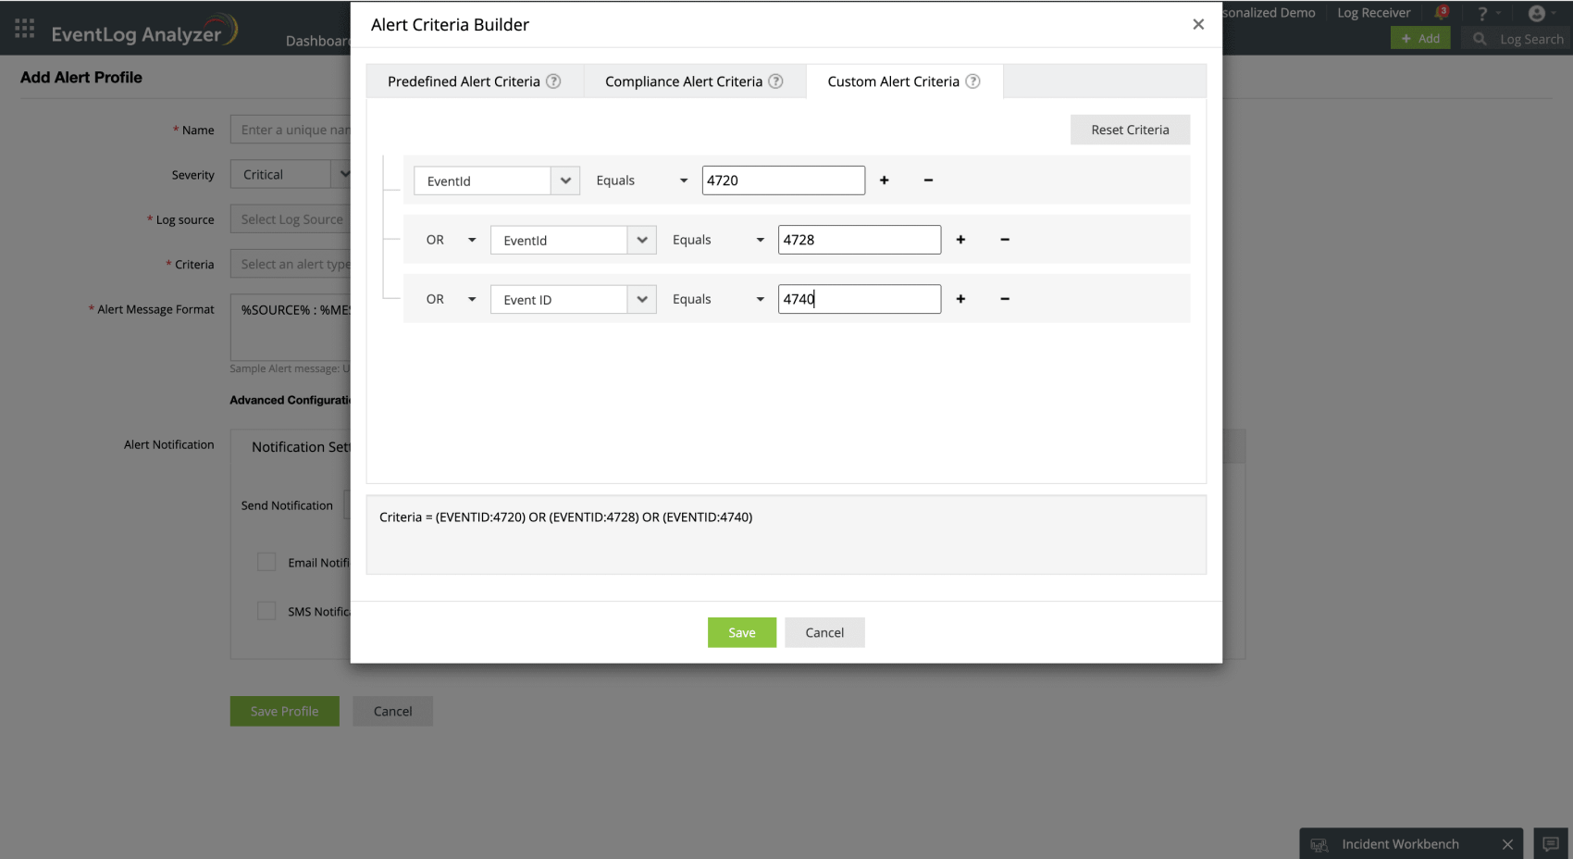Click the help icon beside Compliance Alert Criteria
Image resolution: width=1573 pixels, height=859 pixels.
[775, 81]
